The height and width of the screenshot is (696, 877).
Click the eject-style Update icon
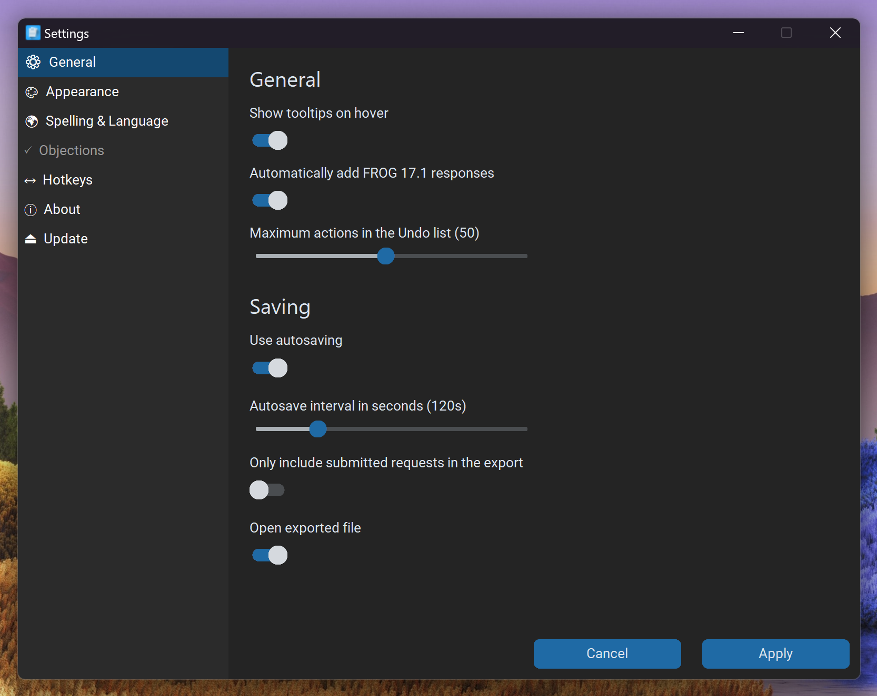click(31, 239)
